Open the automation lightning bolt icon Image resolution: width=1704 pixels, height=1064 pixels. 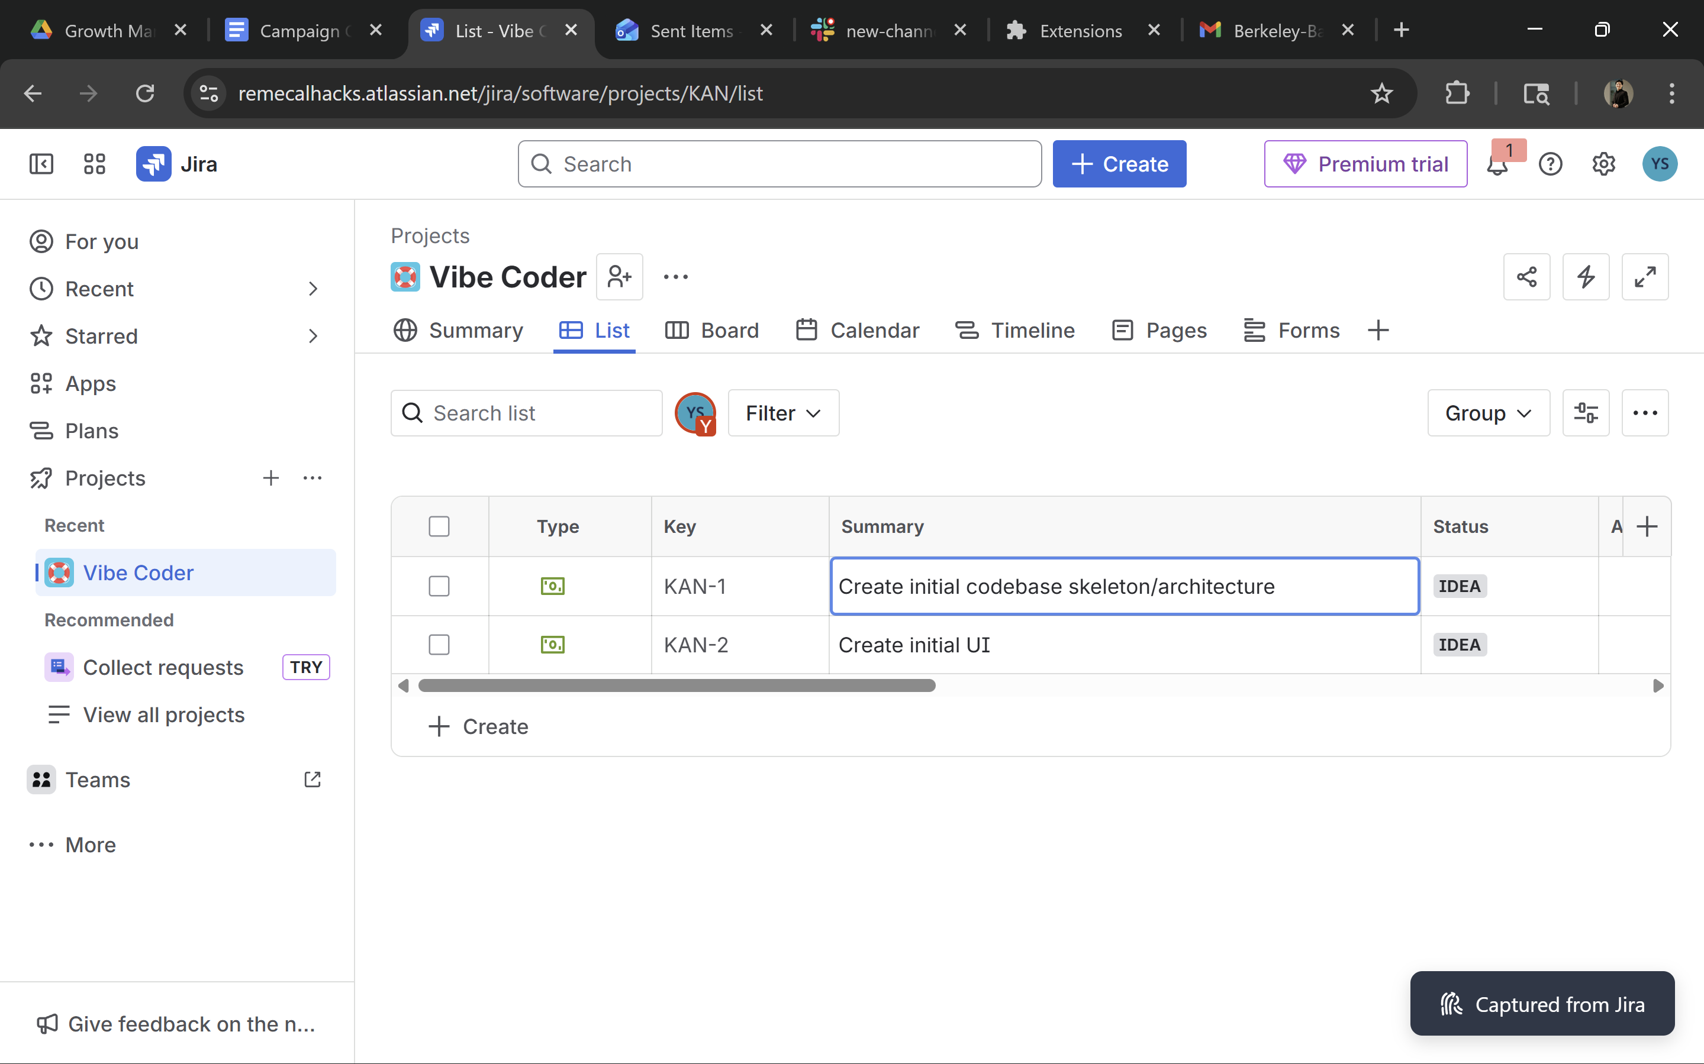pos(1585,277)
